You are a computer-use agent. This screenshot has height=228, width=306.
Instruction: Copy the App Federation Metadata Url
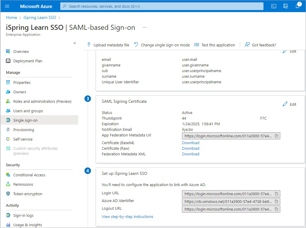point(276,136)
